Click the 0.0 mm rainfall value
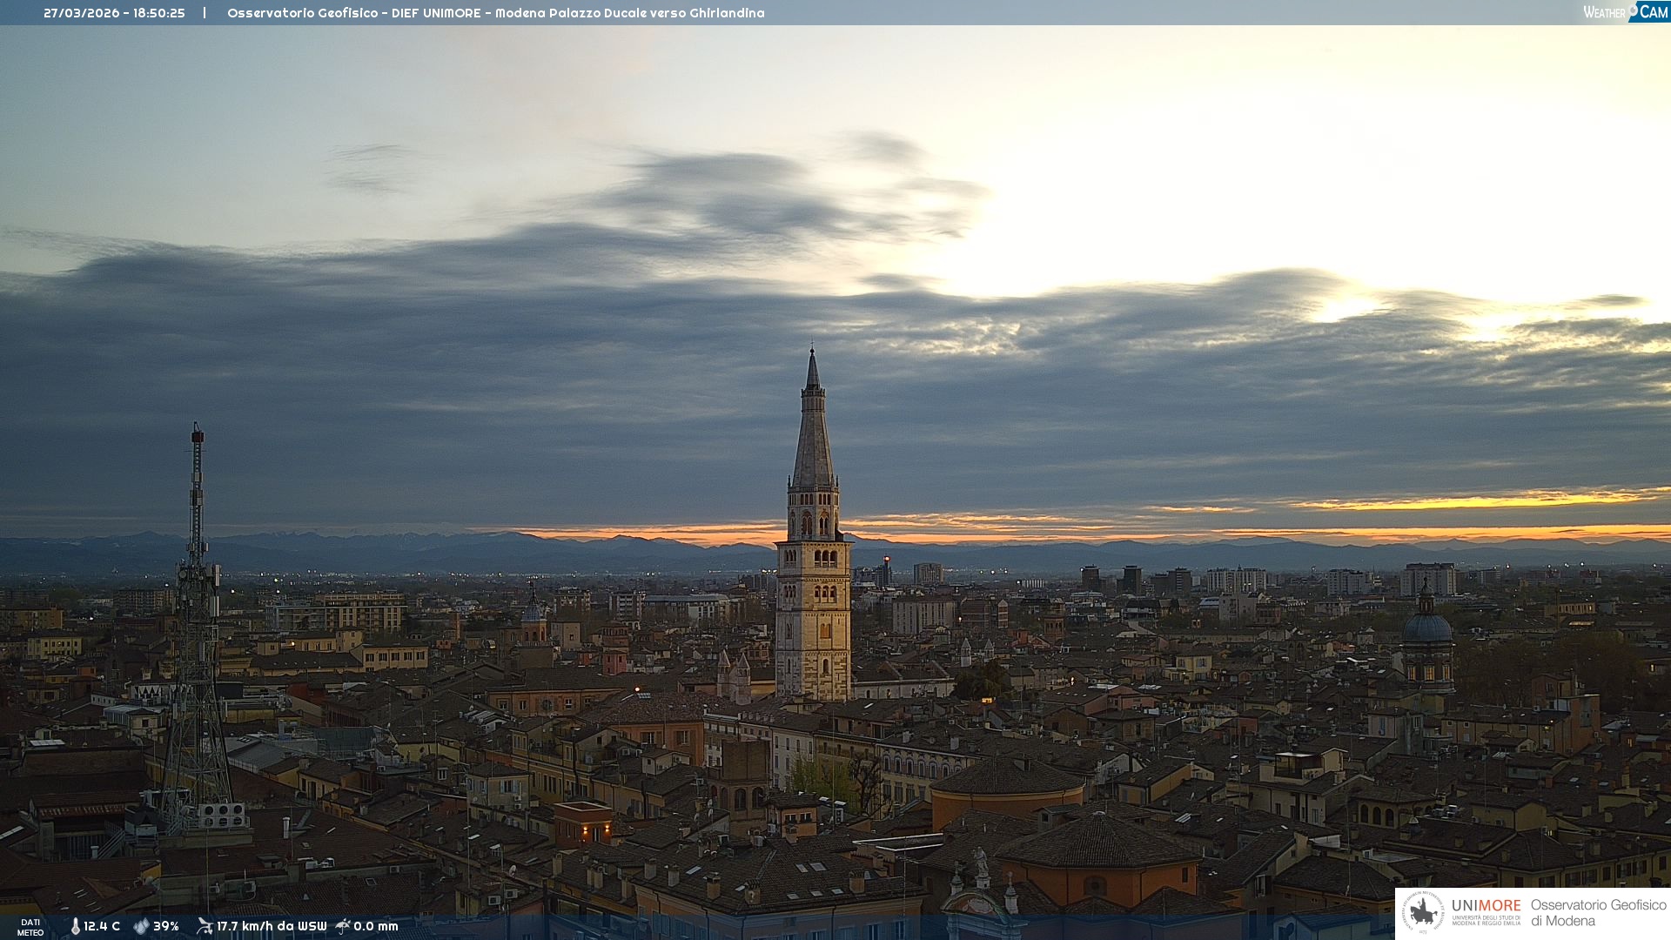1671x940 pixels. click(x=376, y=927)
